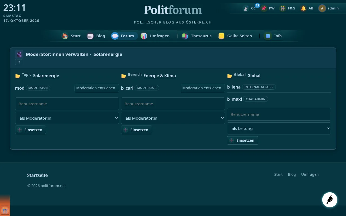The width and height of the screenshot is (346, 216).
Task: Click the admin avatar icon
Action: (x=322, y=8)
